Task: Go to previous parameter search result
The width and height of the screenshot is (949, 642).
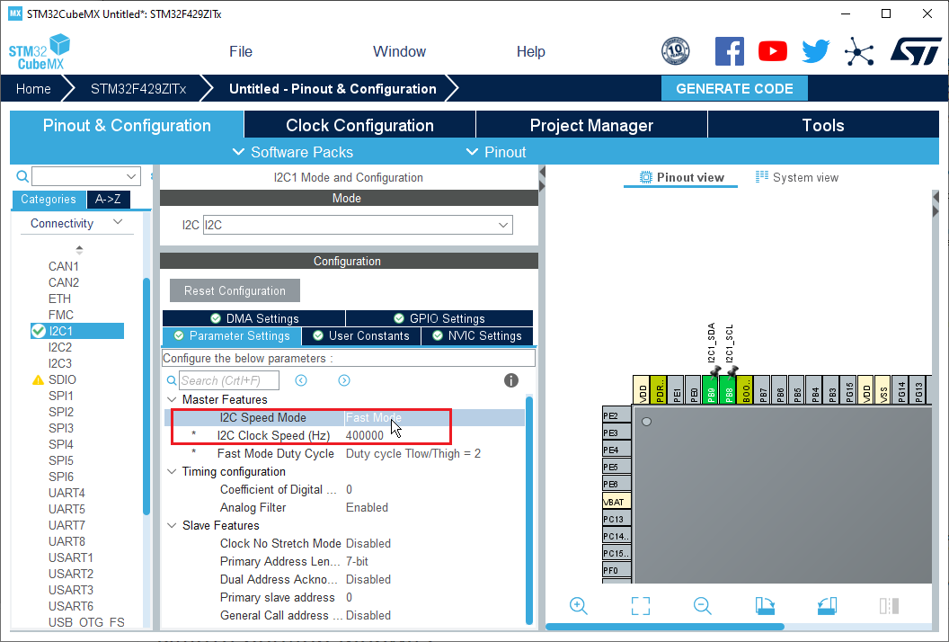Action: 301,380
